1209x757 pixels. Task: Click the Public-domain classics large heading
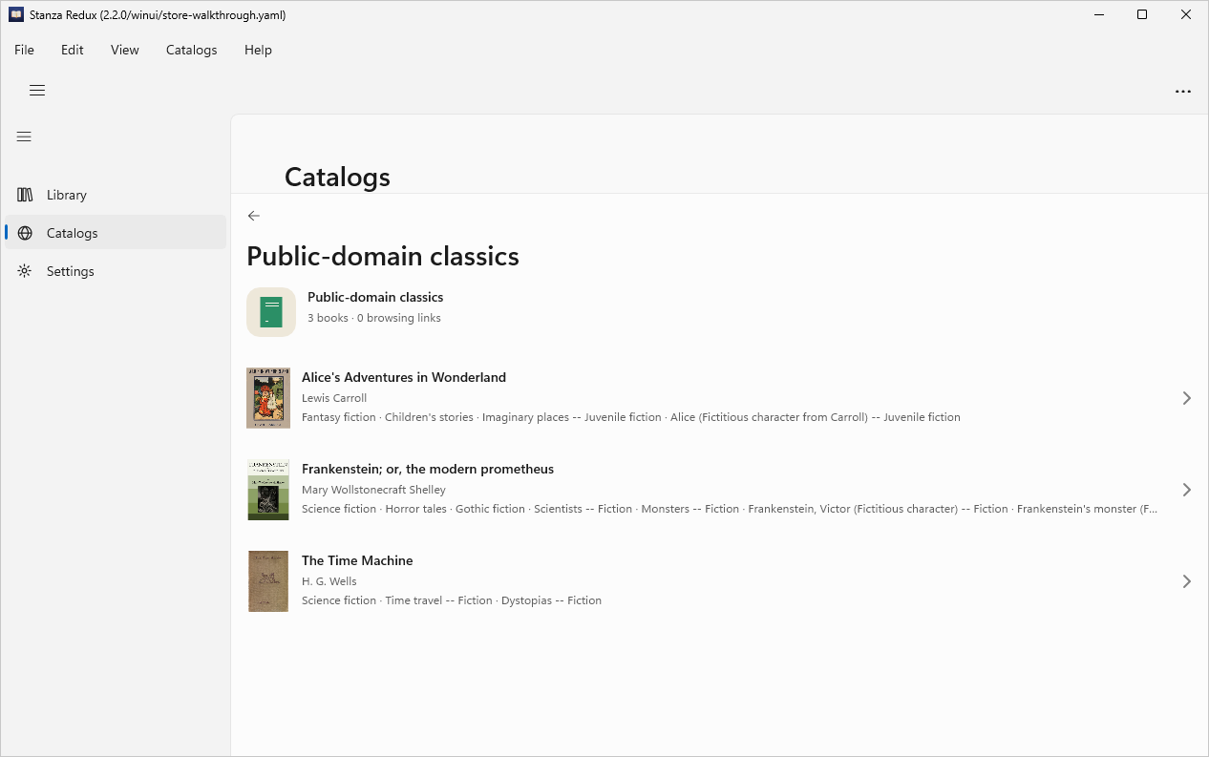point(383,256)
